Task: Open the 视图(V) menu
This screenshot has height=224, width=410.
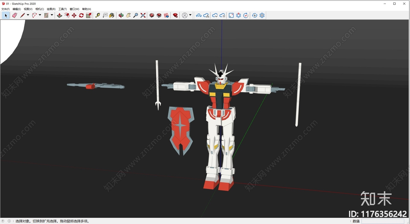Action: tap(28, 9)
